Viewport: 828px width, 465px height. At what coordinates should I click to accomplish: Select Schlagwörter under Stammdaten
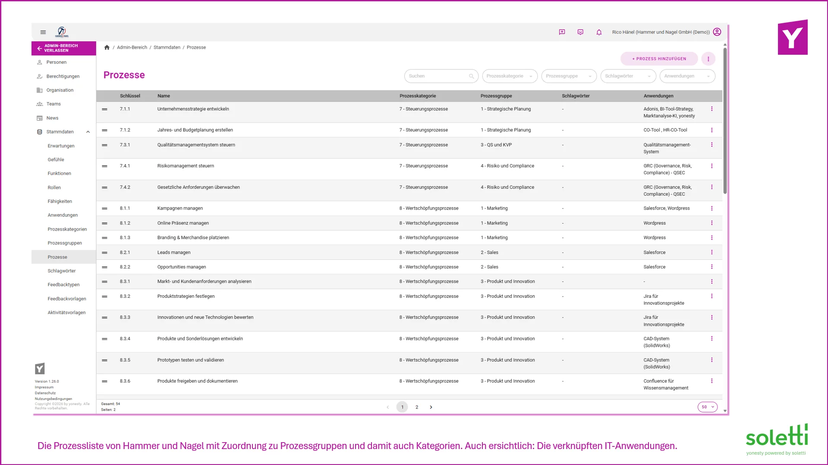(62, 271)
